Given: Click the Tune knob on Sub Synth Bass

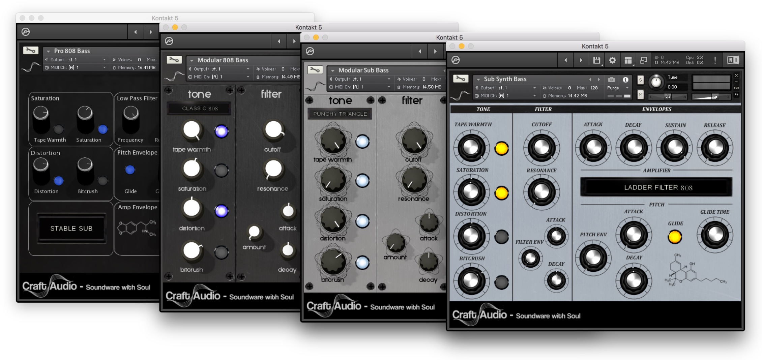Looking at the screenshot, I should (x=656, y=82).
